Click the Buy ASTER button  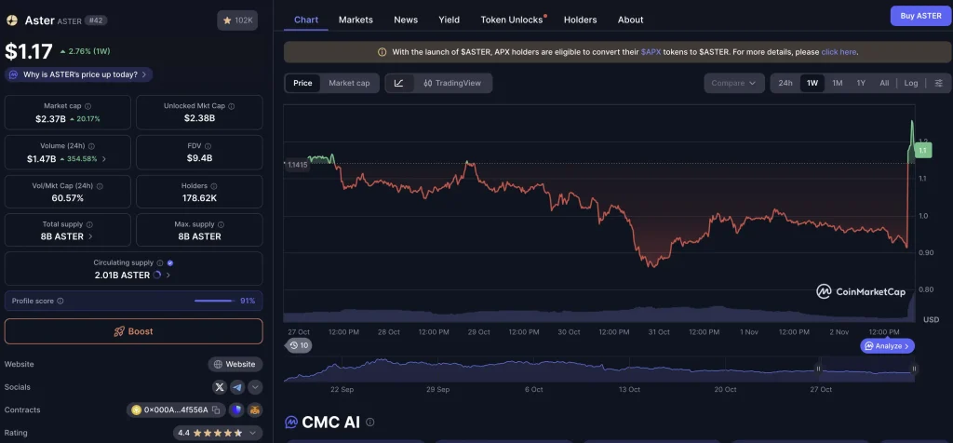920,16
